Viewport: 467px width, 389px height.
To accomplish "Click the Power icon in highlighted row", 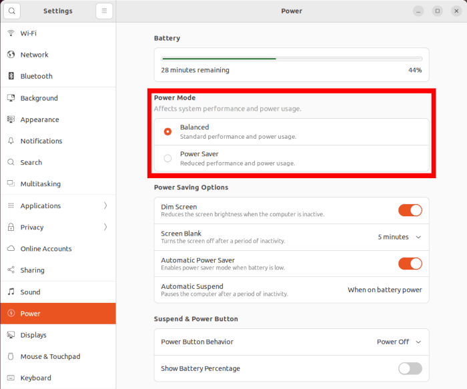I will point(11,314).
